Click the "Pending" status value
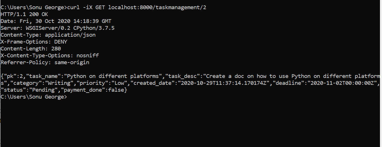This screenshot has width=382, height=147. coord(43,90)
